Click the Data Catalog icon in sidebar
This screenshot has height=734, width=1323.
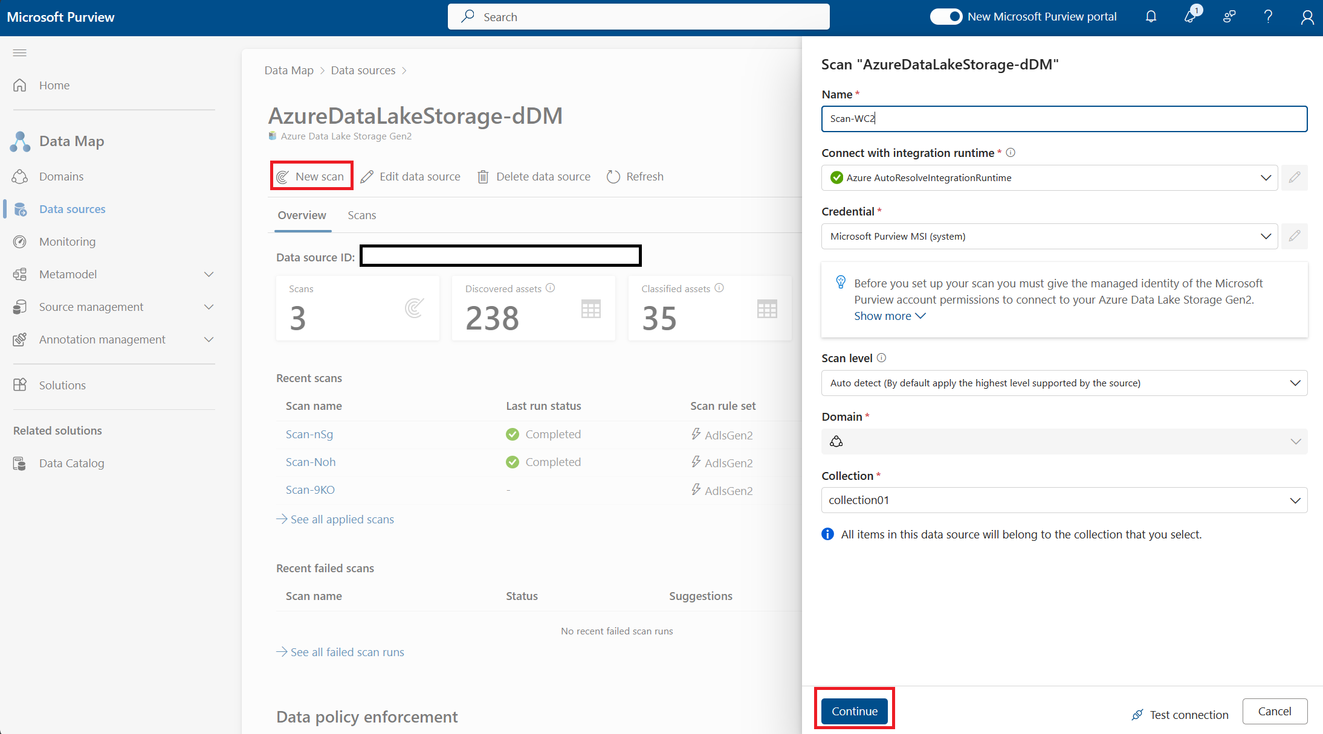tap(20, 462)
